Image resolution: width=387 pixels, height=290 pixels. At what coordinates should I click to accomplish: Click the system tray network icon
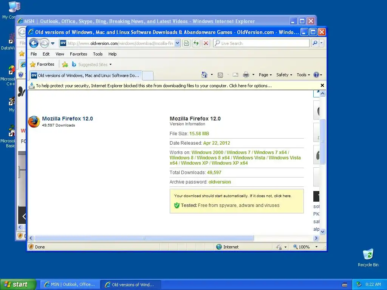click(x=359, y=284)
